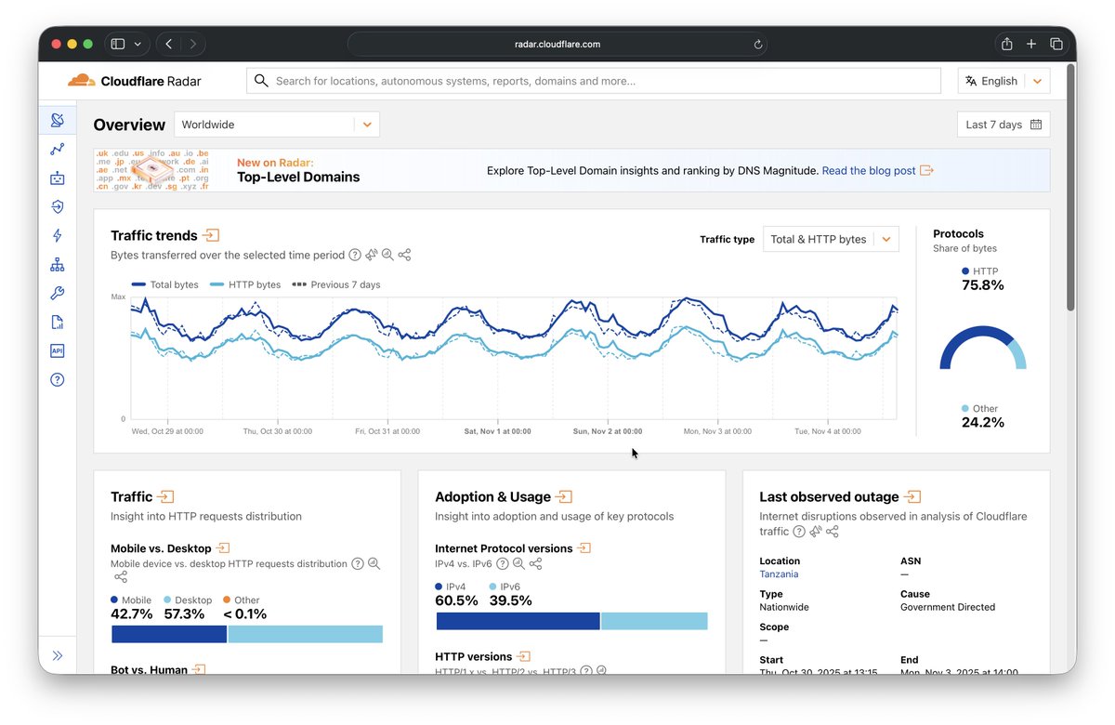
Task: Show help for Mobile vs. Desktop distribution
Action: (357, 563)
